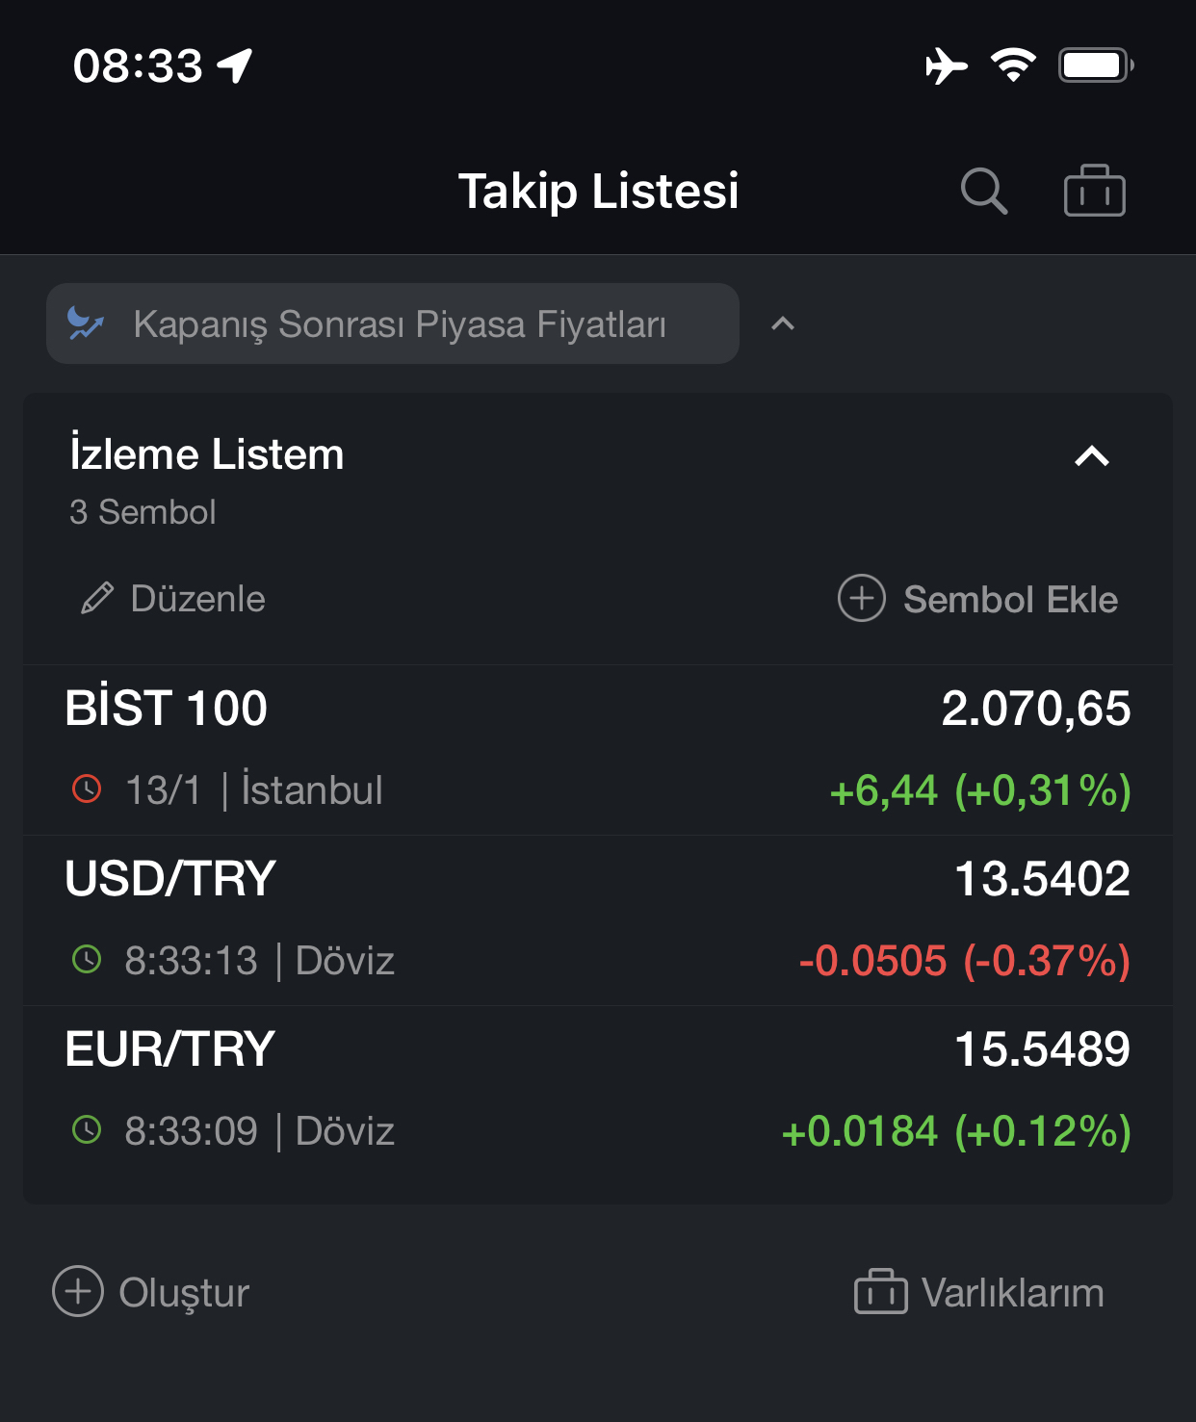Screen dimensions: 1196x1422
Task: Tap the plus circle icon beside Oluştur
Action: point(78,1291)
